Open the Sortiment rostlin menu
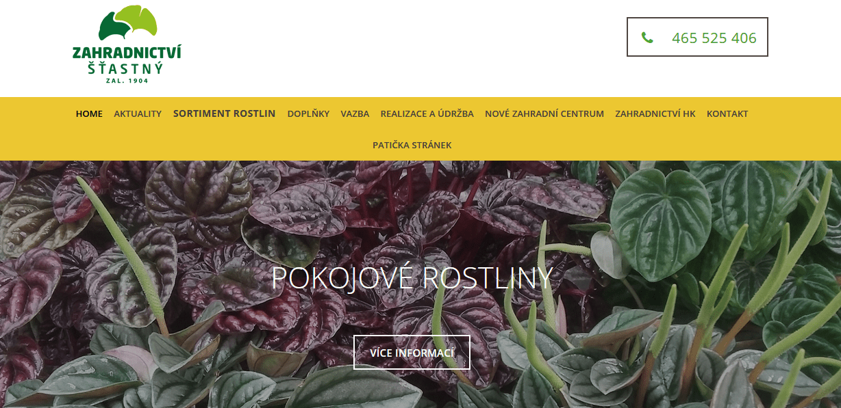This screenshot has width=841, height=408. tap(224, 113)
